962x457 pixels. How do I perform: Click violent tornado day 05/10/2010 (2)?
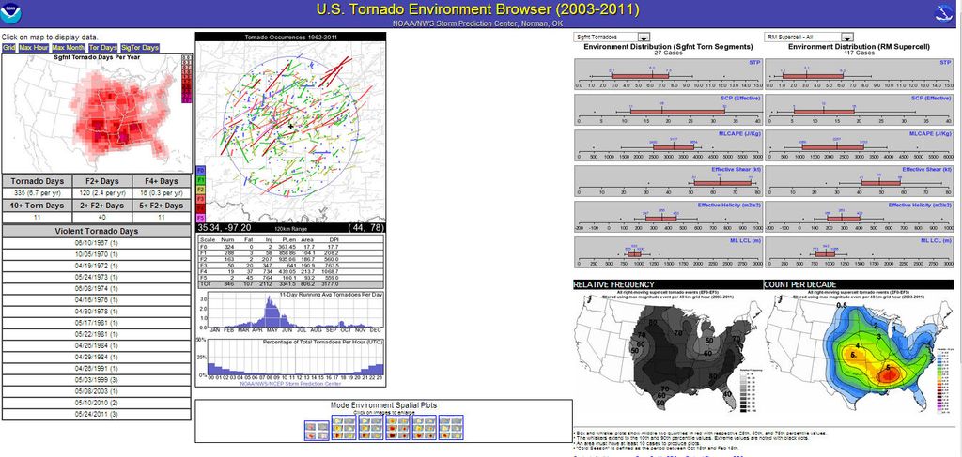97,403
